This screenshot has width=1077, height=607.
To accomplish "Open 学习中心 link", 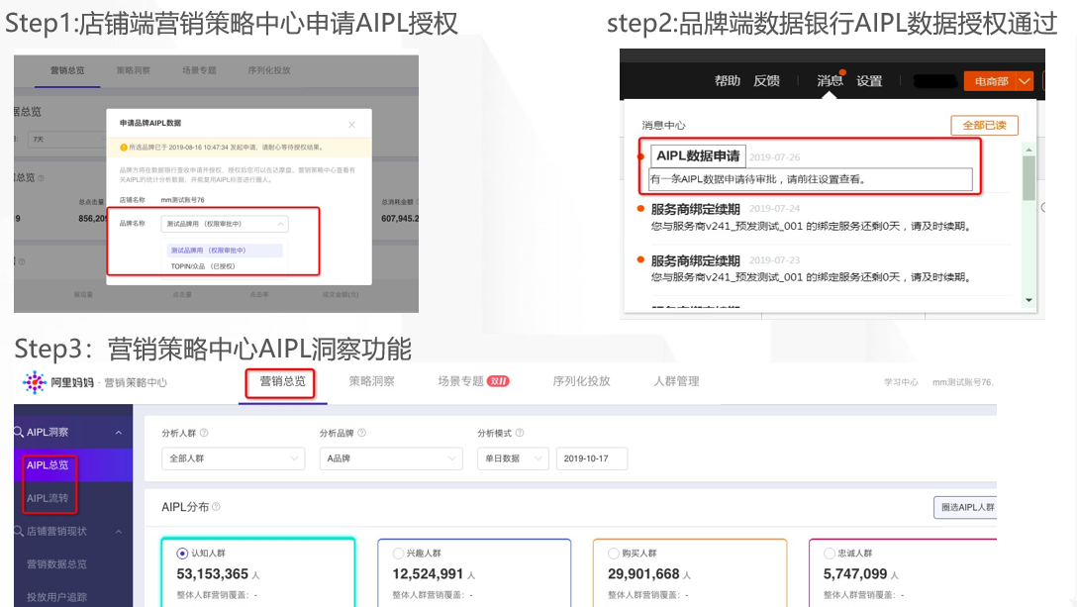I will click(901, 382).
